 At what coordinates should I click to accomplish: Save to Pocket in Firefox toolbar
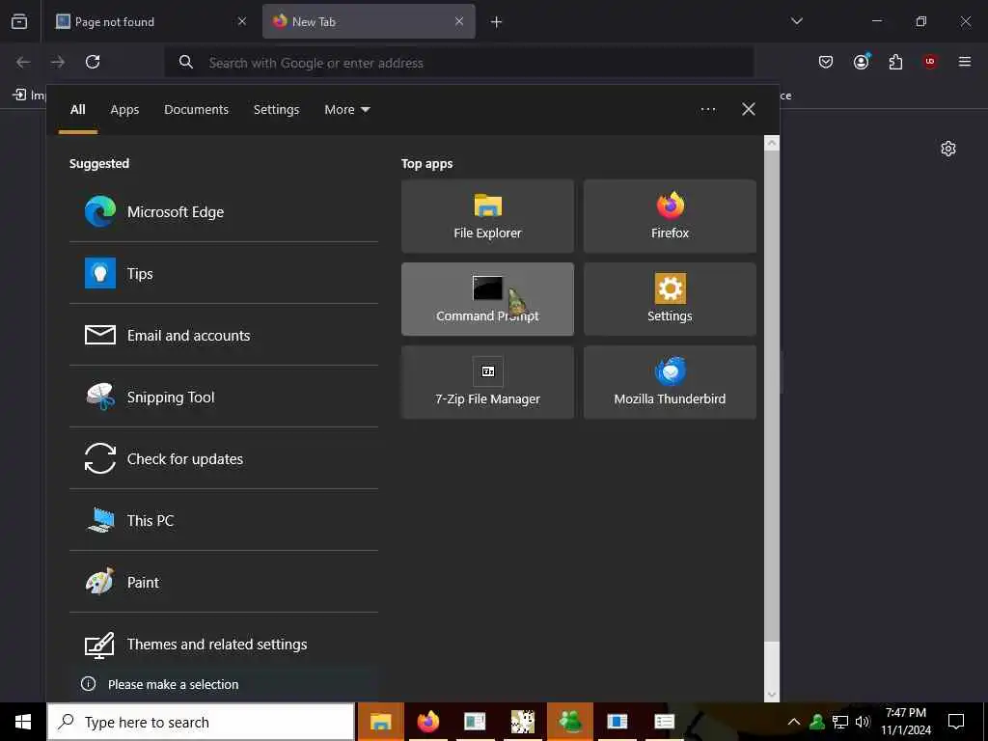tap(826, 62)
